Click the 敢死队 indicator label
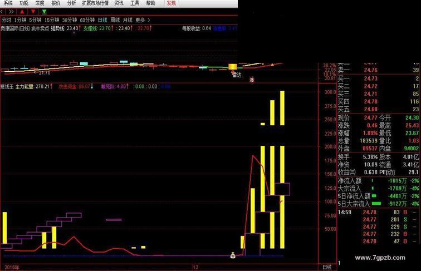421x271 pixels. [108, 87]
